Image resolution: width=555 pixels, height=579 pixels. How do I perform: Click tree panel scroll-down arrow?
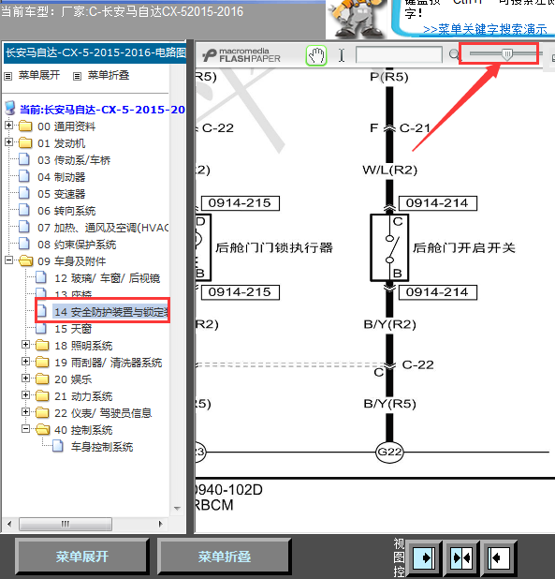coord(177,508)
